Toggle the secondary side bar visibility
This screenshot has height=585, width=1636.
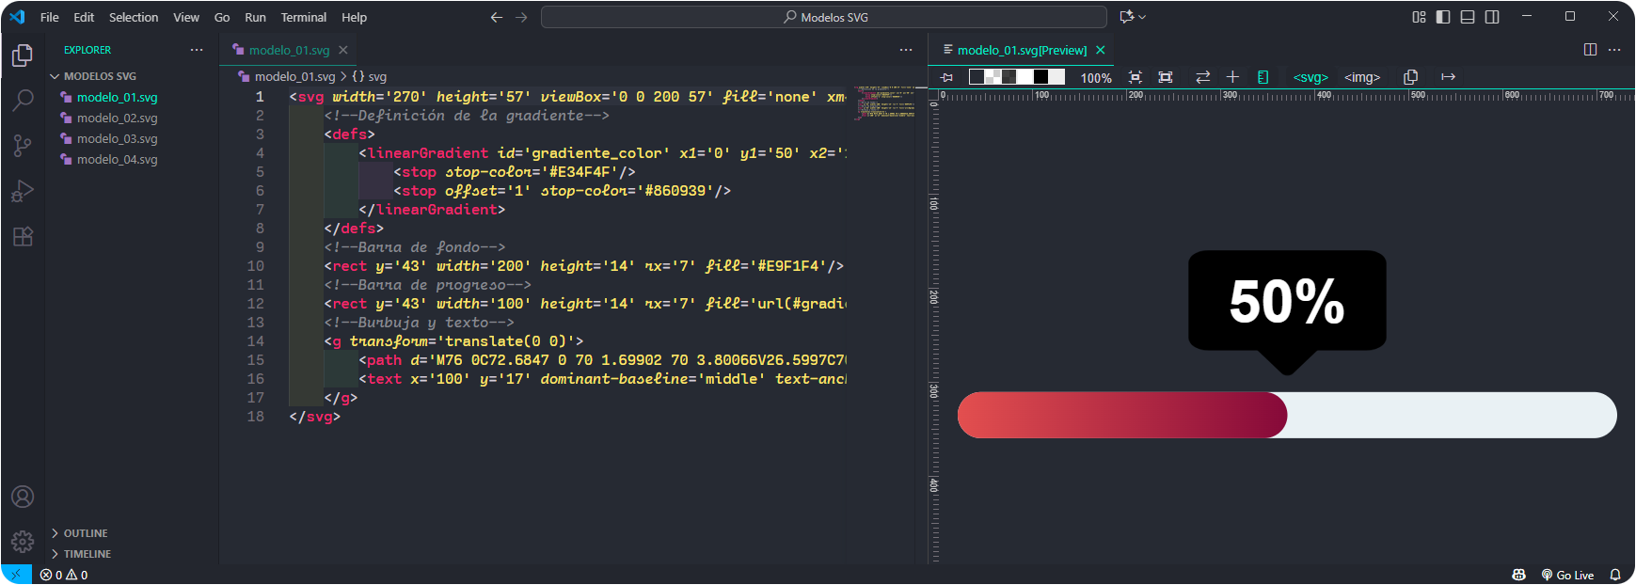(1492, 17)
